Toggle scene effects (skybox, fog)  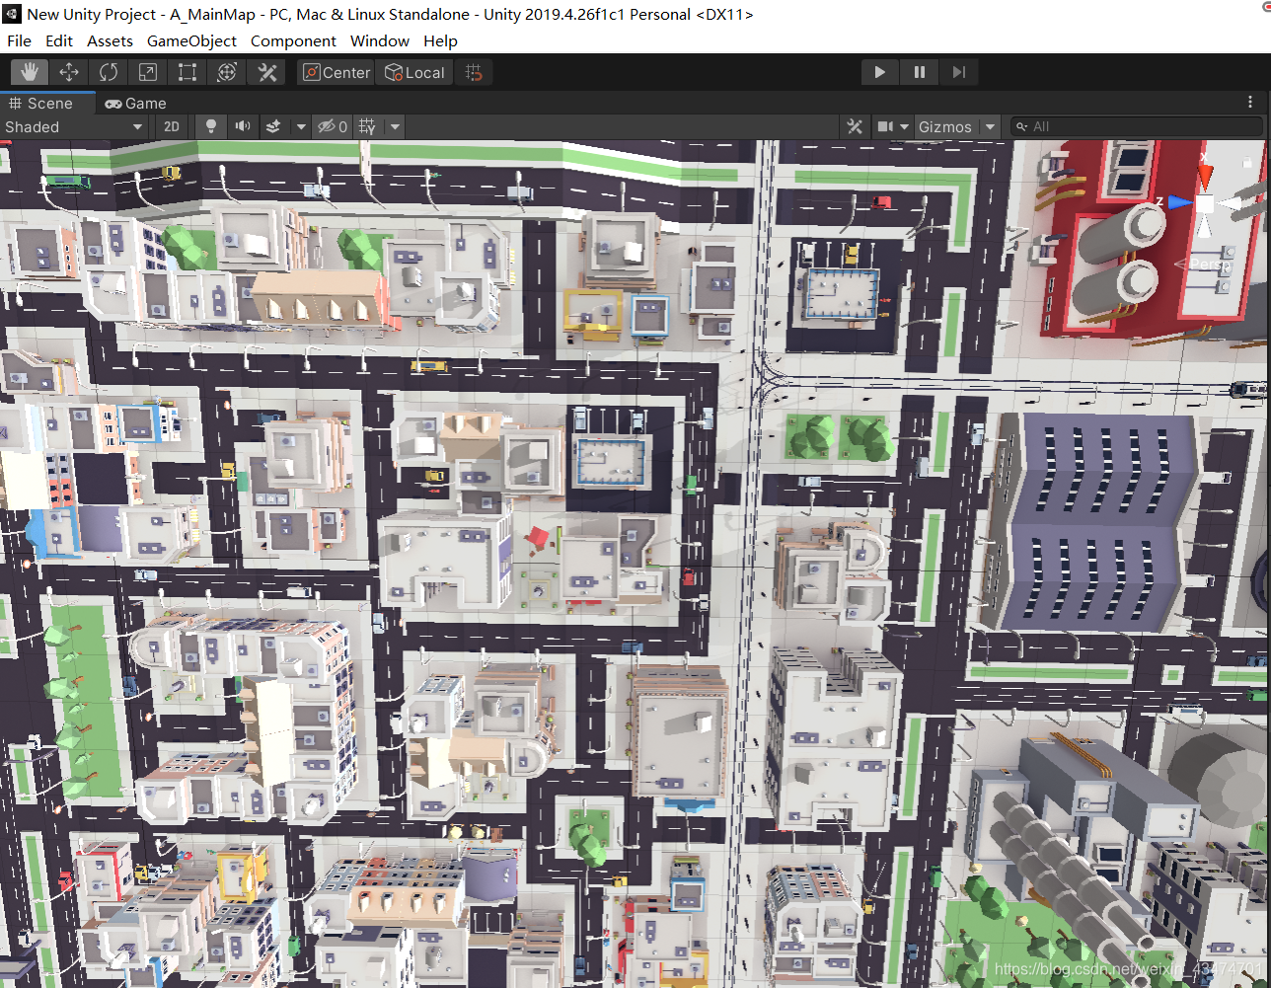coord(273,126)
